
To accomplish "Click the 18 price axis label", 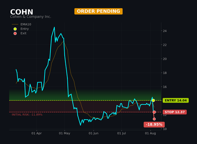I will tap(165, 73).
